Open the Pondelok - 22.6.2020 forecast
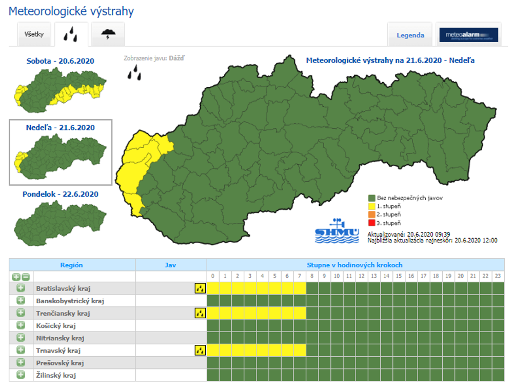This screenshot has width=513, height=389. [60, 194]
